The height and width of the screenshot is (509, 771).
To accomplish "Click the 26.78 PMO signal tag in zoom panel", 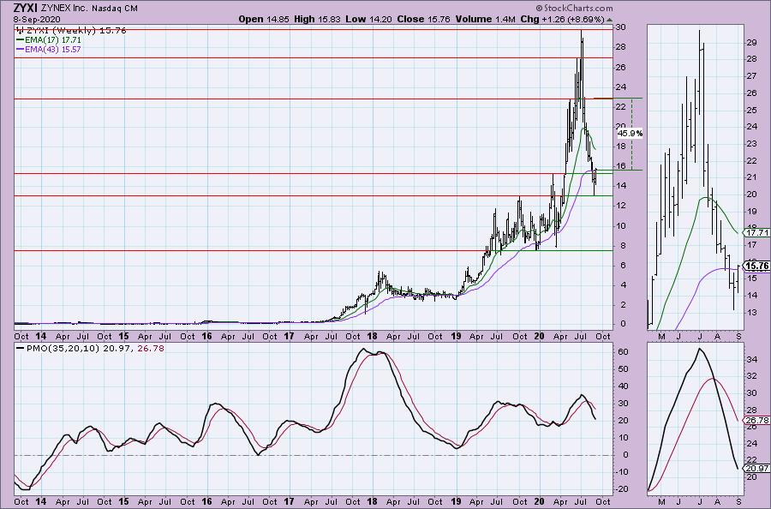I will point(758,420).
